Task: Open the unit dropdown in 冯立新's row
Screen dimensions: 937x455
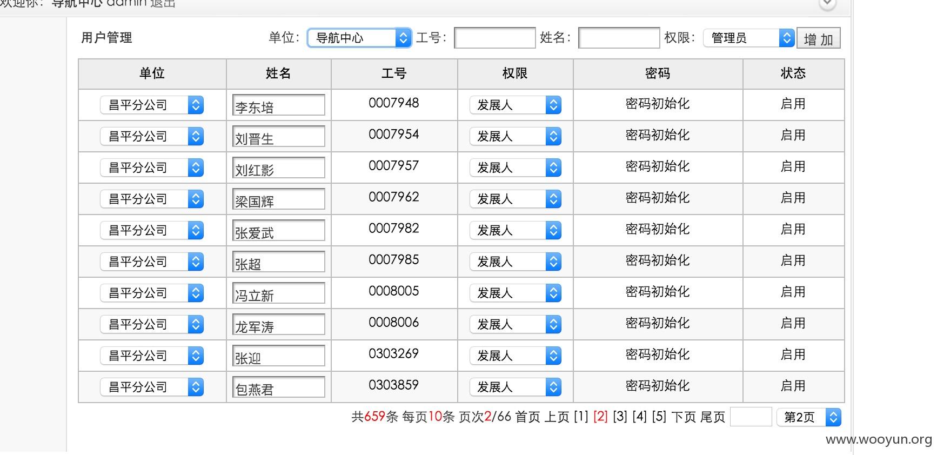Action: pyautogui.click(x=152, y=293)
